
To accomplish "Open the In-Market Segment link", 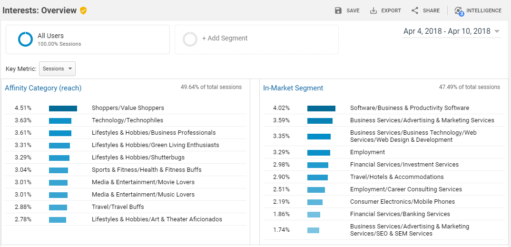I will point(293,88).
